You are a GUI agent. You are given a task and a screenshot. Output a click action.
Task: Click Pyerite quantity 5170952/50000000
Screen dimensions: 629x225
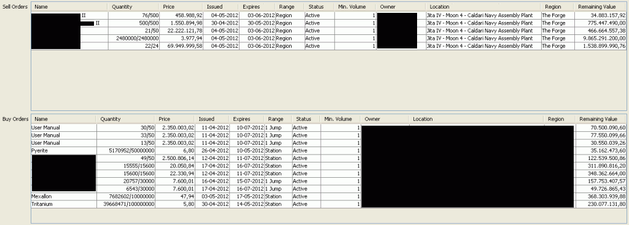click(131, 151)
